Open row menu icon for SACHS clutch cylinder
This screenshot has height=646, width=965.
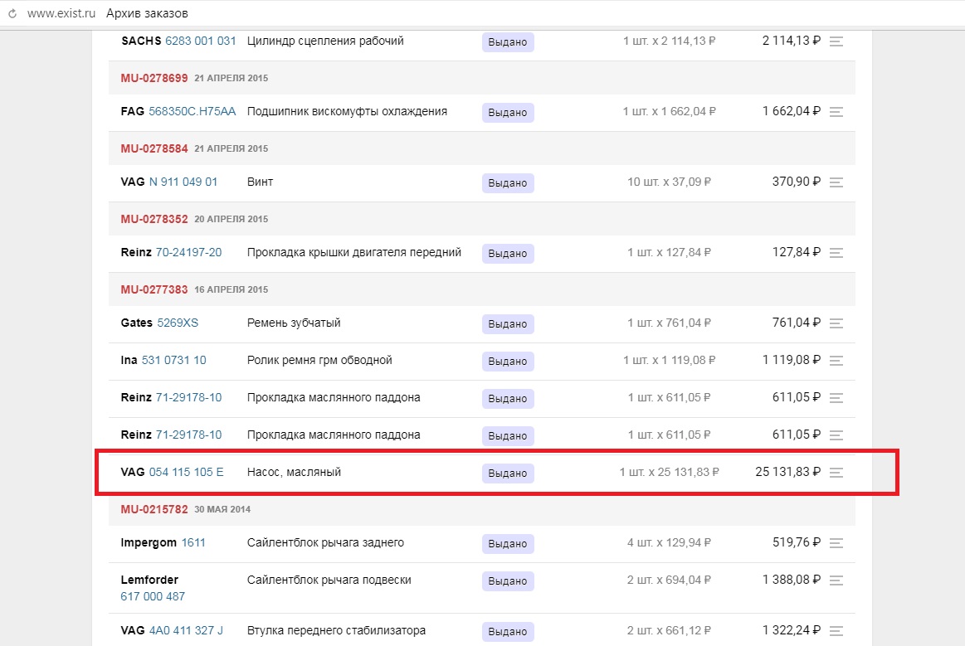[836, 41]
